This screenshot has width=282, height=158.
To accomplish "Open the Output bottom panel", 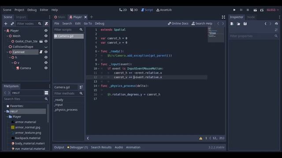I will tap(59, 147).
